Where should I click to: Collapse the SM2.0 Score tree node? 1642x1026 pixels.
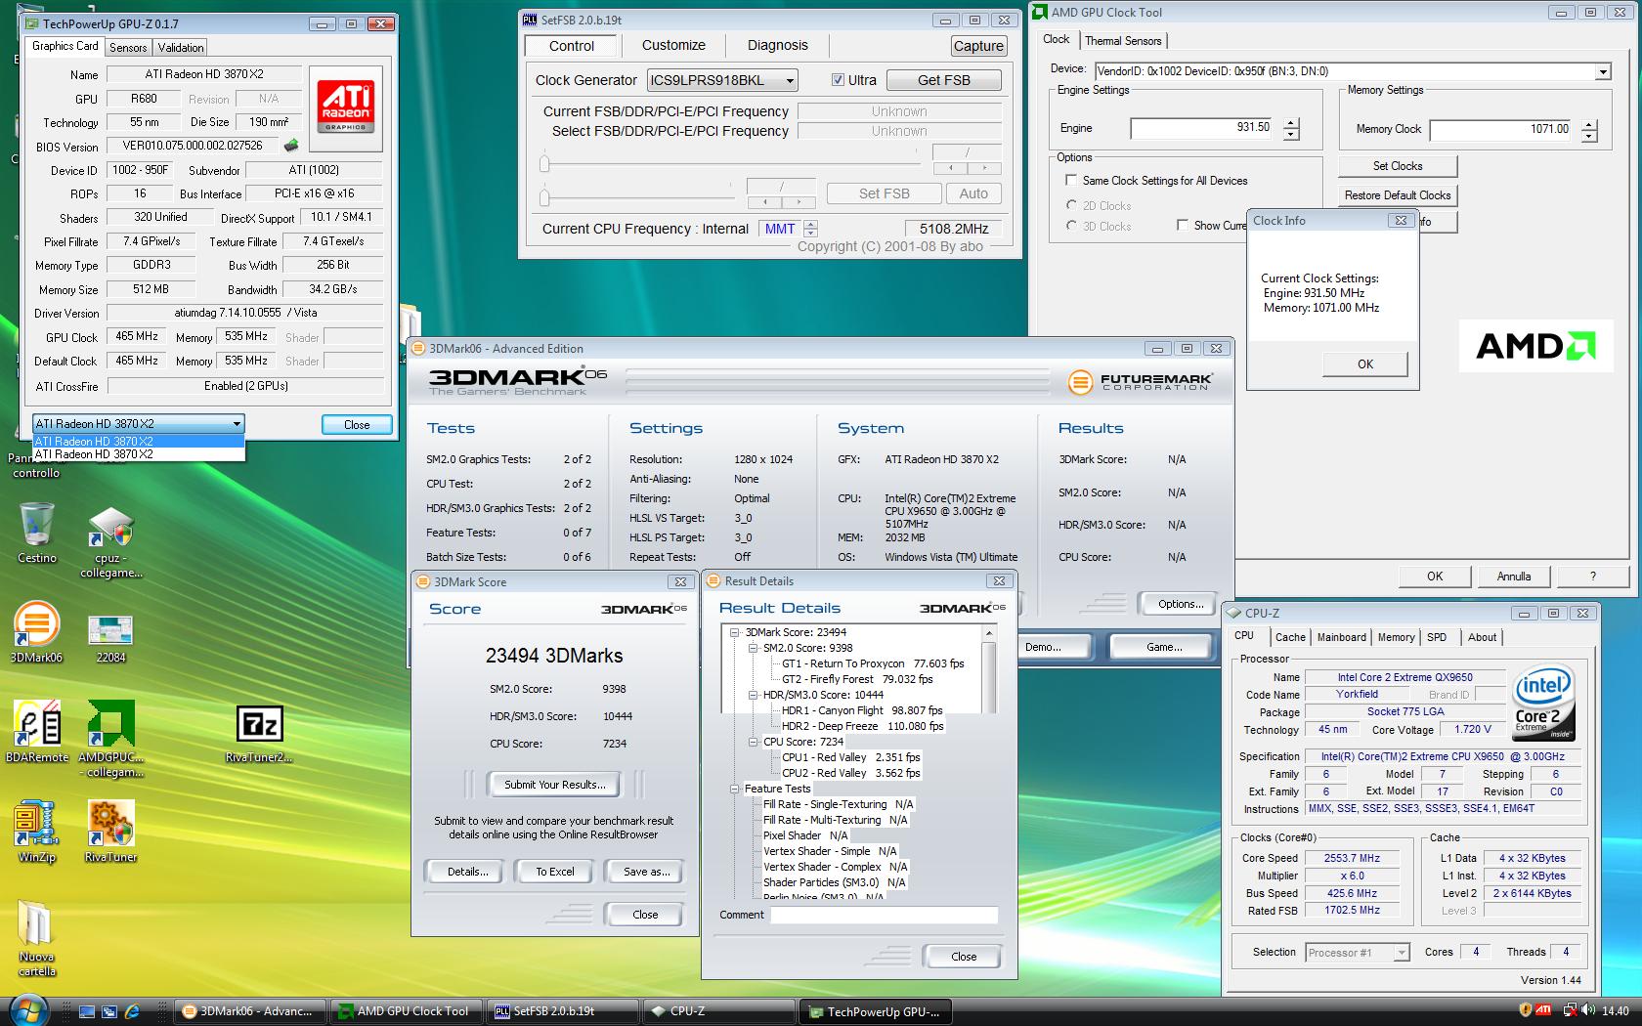pos(753,648)
